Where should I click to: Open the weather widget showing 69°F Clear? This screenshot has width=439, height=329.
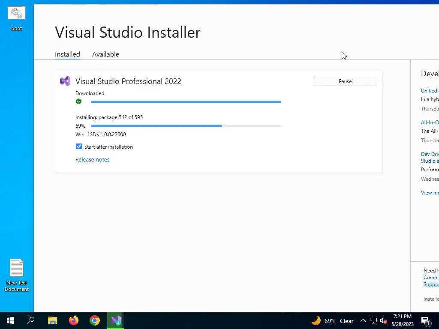pyautogui.click(x=332, y=320)
